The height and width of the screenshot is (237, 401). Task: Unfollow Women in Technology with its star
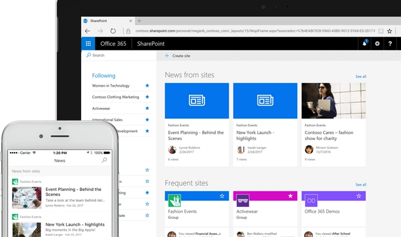click(147, 86)
